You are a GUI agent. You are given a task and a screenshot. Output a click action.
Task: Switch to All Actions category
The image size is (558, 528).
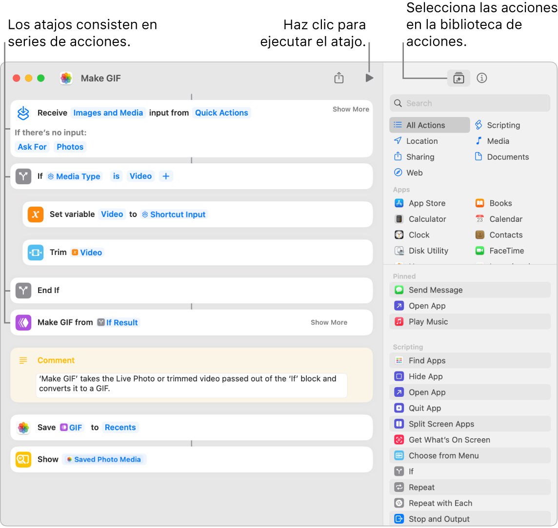(426, 125)
